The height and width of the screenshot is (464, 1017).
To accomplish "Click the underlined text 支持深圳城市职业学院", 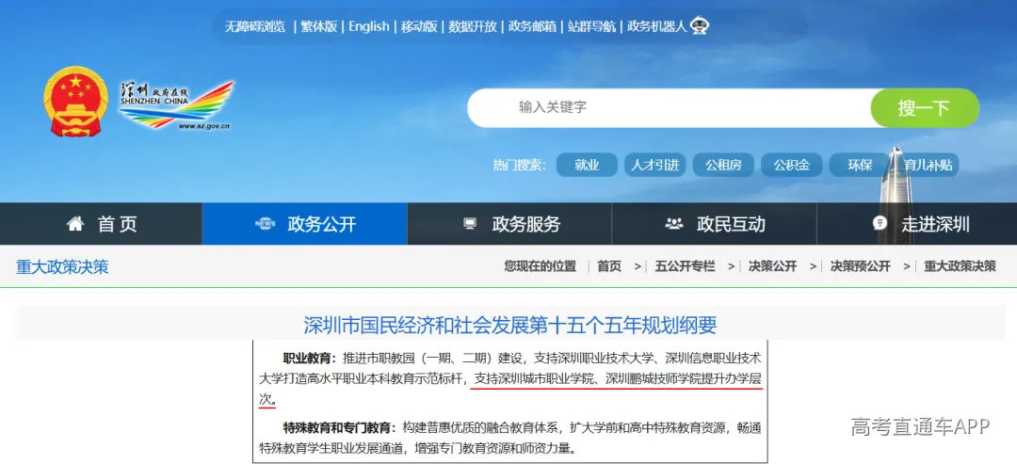I will (535, 379).
